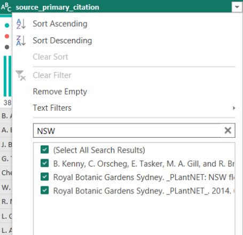Uncheck the PLantNET: NSW flora checkbox
This screenshot has height=235, width=243.
point(44,177)
